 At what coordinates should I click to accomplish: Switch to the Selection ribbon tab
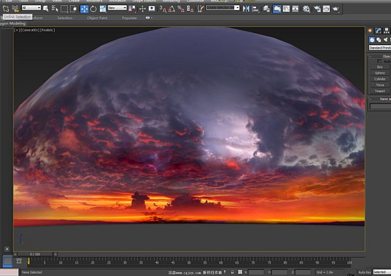click(65, 18)
